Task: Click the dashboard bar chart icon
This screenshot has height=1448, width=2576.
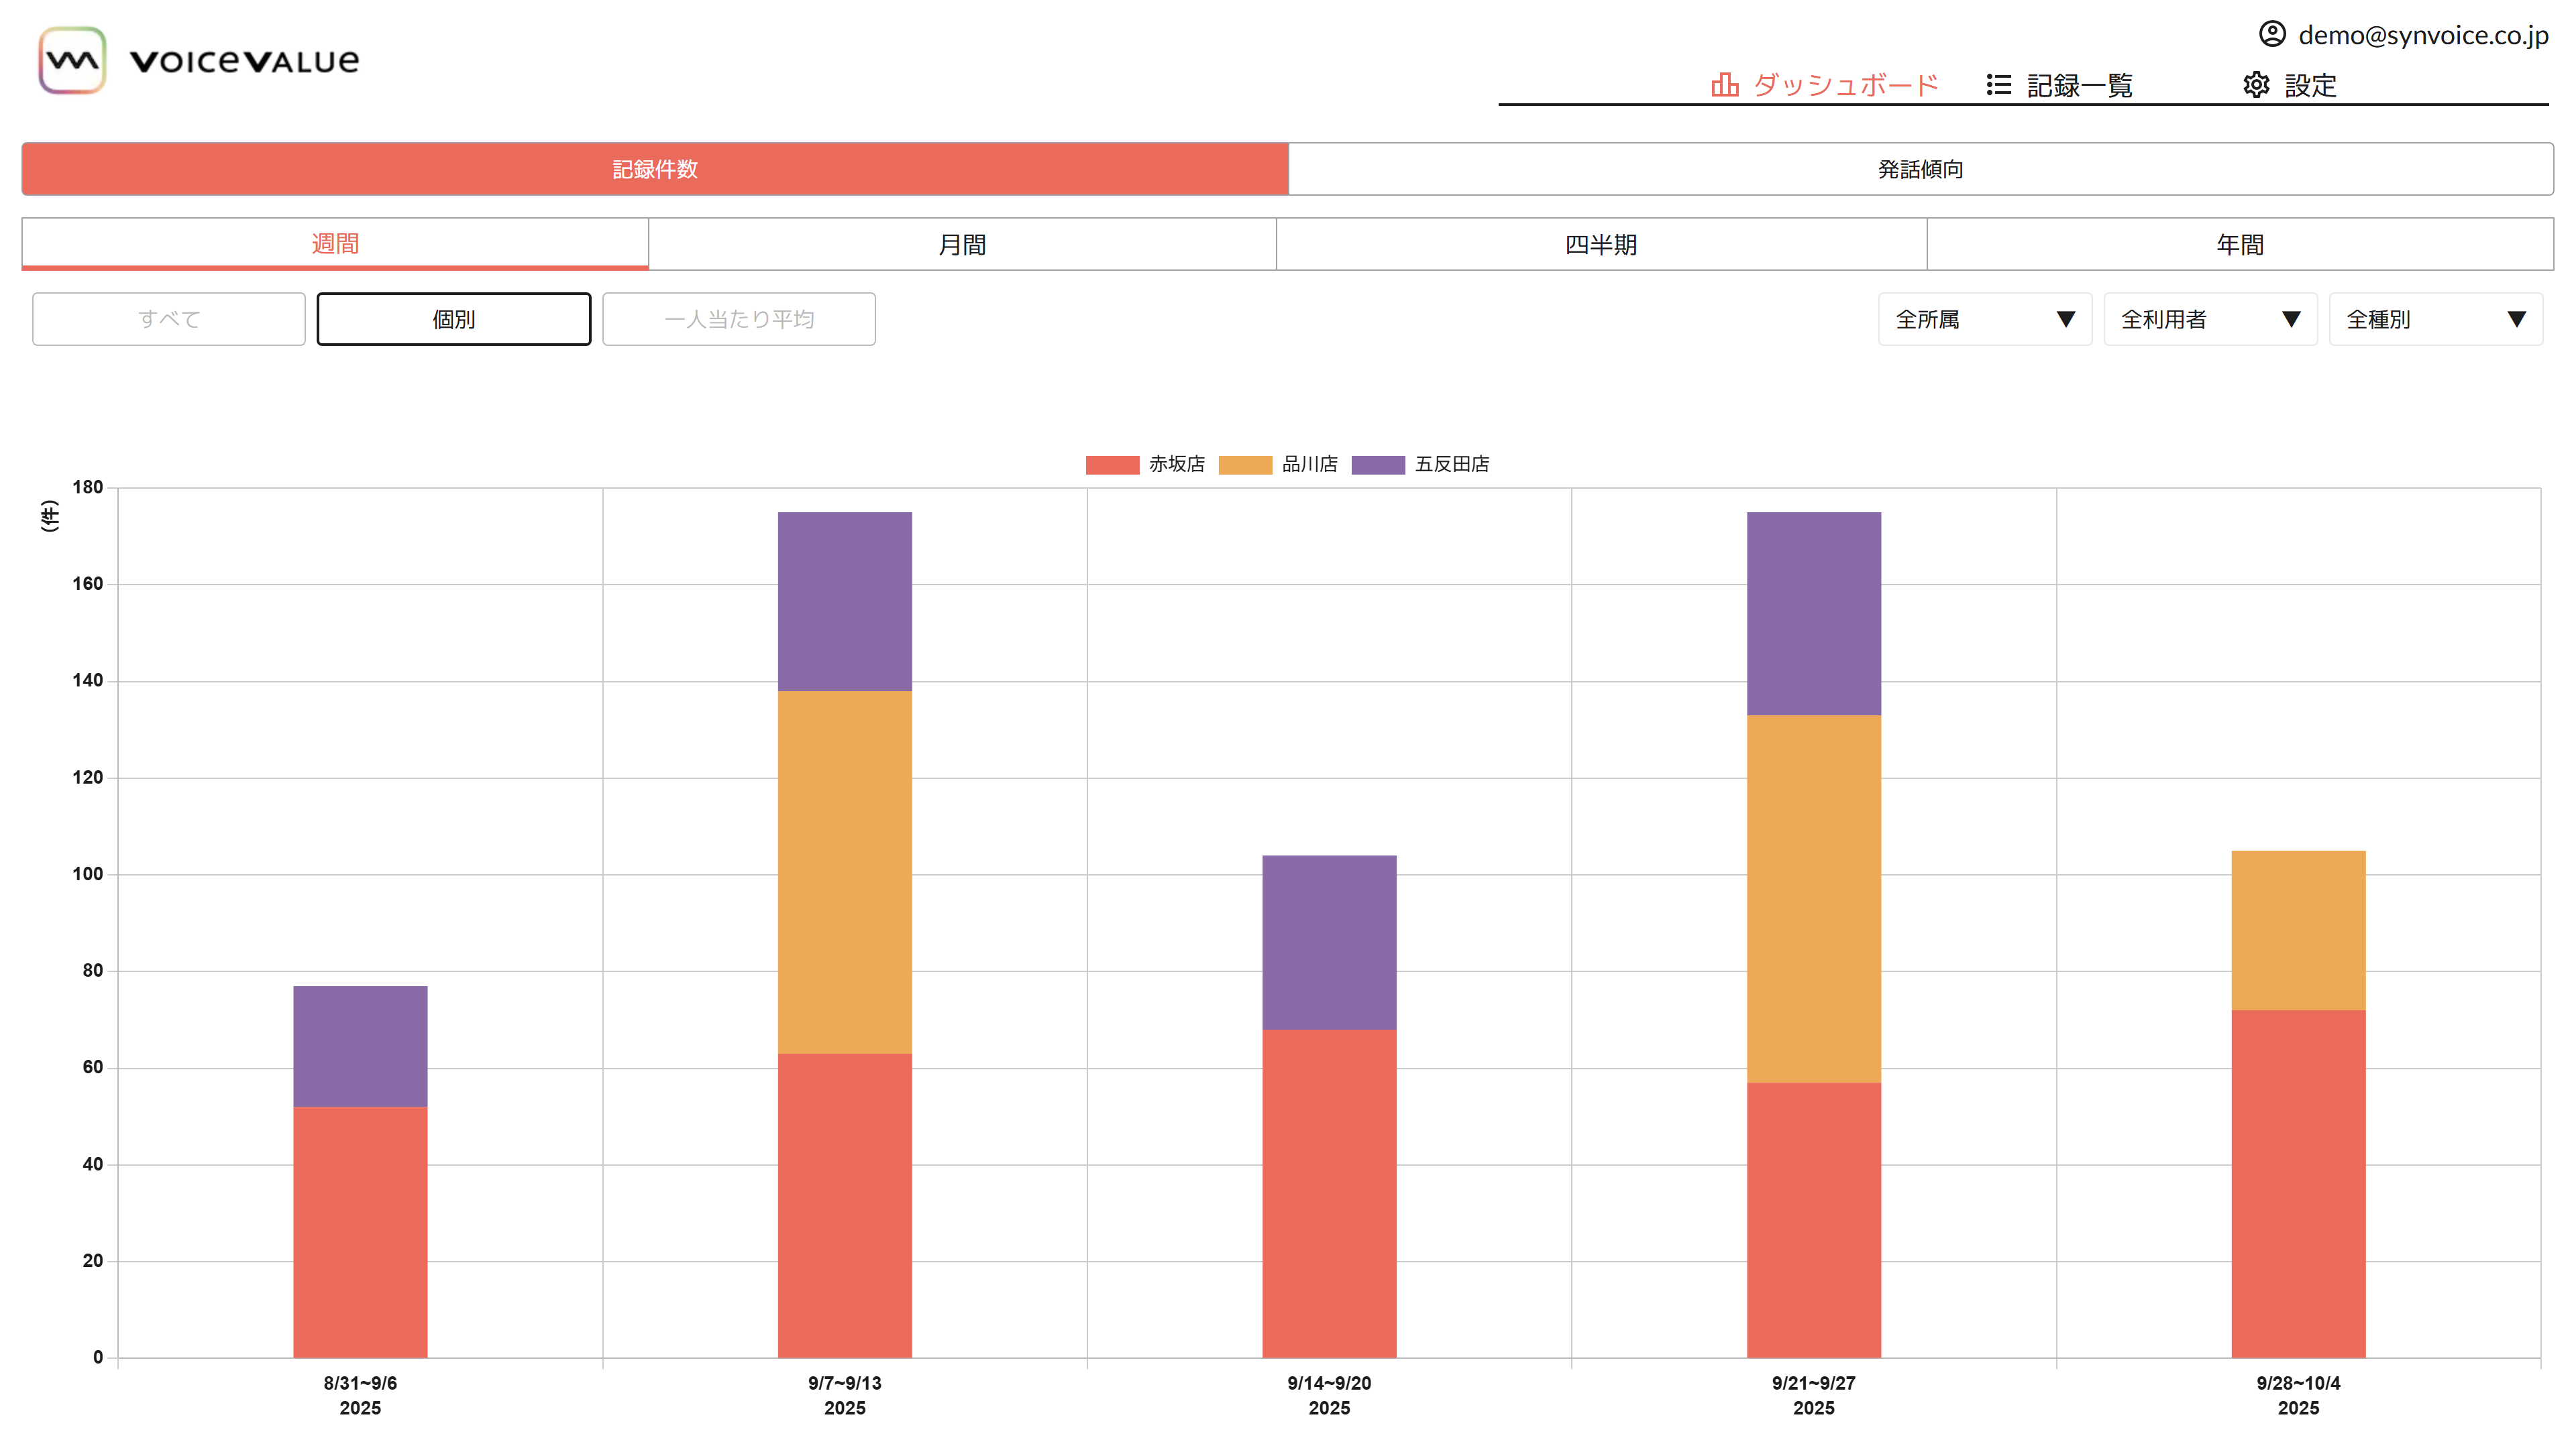Action: (1724, 85)
